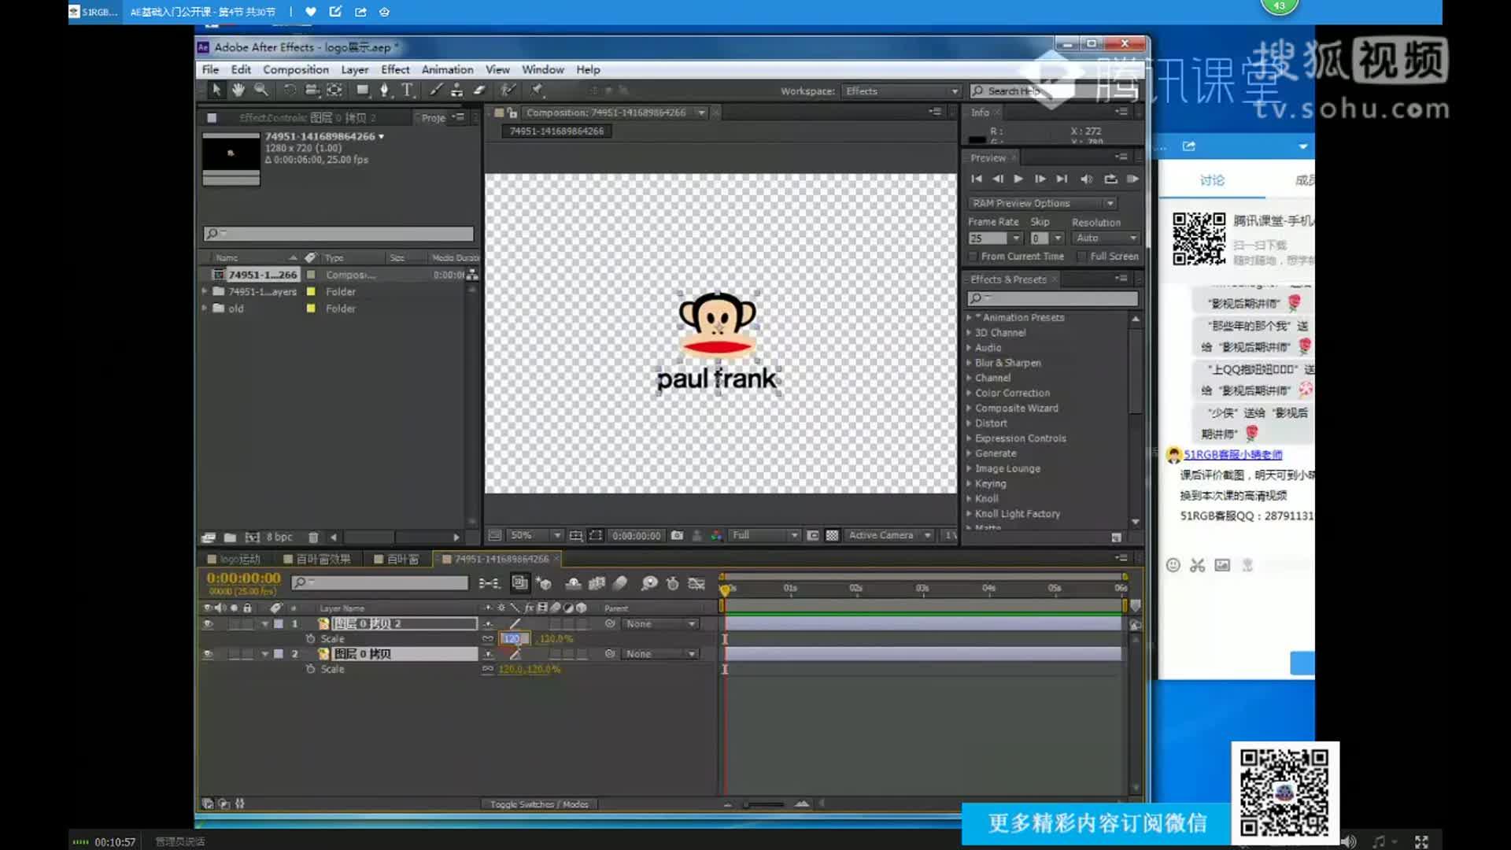Image resolution: width=1511 pixels, height=850 pixels.
Task: Select the Zoom magnifier tool
Action: click(260, 90)
